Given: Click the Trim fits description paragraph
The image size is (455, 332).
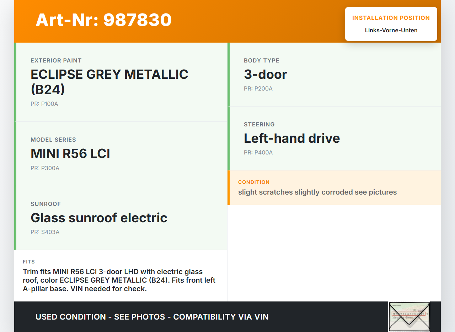Looking at the screenshot, I should point(119,280).
